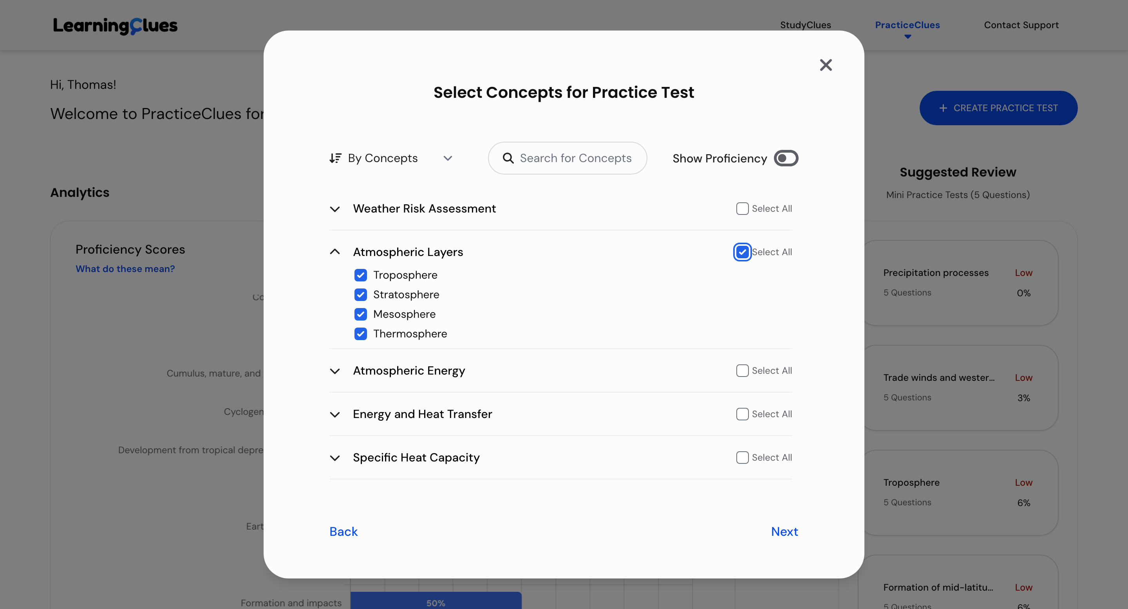The height and width of the screenshot is (609, 1128).
Task: Click the Search for Concepts field
Action: click(x=575, y=158)
